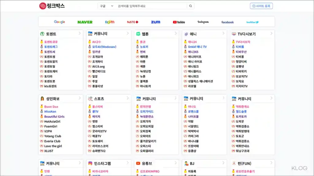Viewport: 314px width, 176px height.
Task: Open the AV19.org link
Action: 98,66
